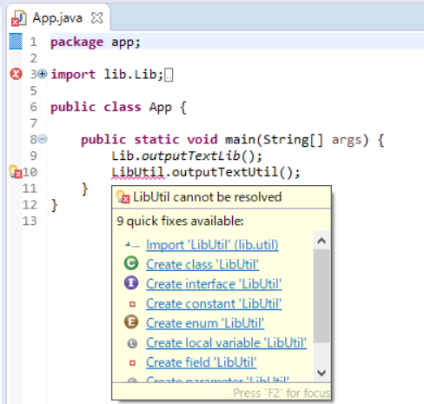Click the 'import lib.Lib;' statement
This screenshot has height=404, width=424.
(107, 75)
